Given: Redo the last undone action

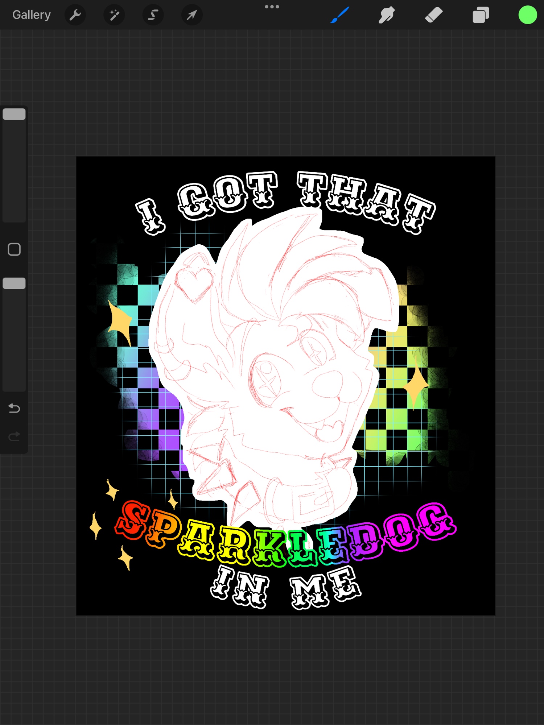Looking at the screenshot, I should point(14,436).
